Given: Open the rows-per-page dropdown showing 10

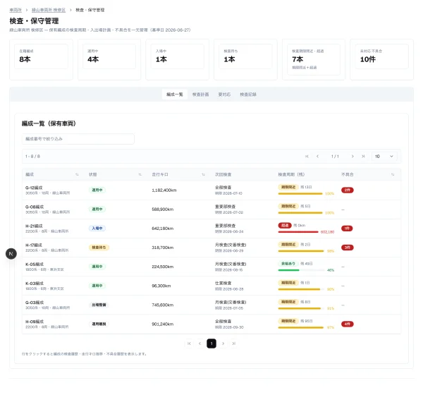Looking at the screenshot, I should point(384,157).
